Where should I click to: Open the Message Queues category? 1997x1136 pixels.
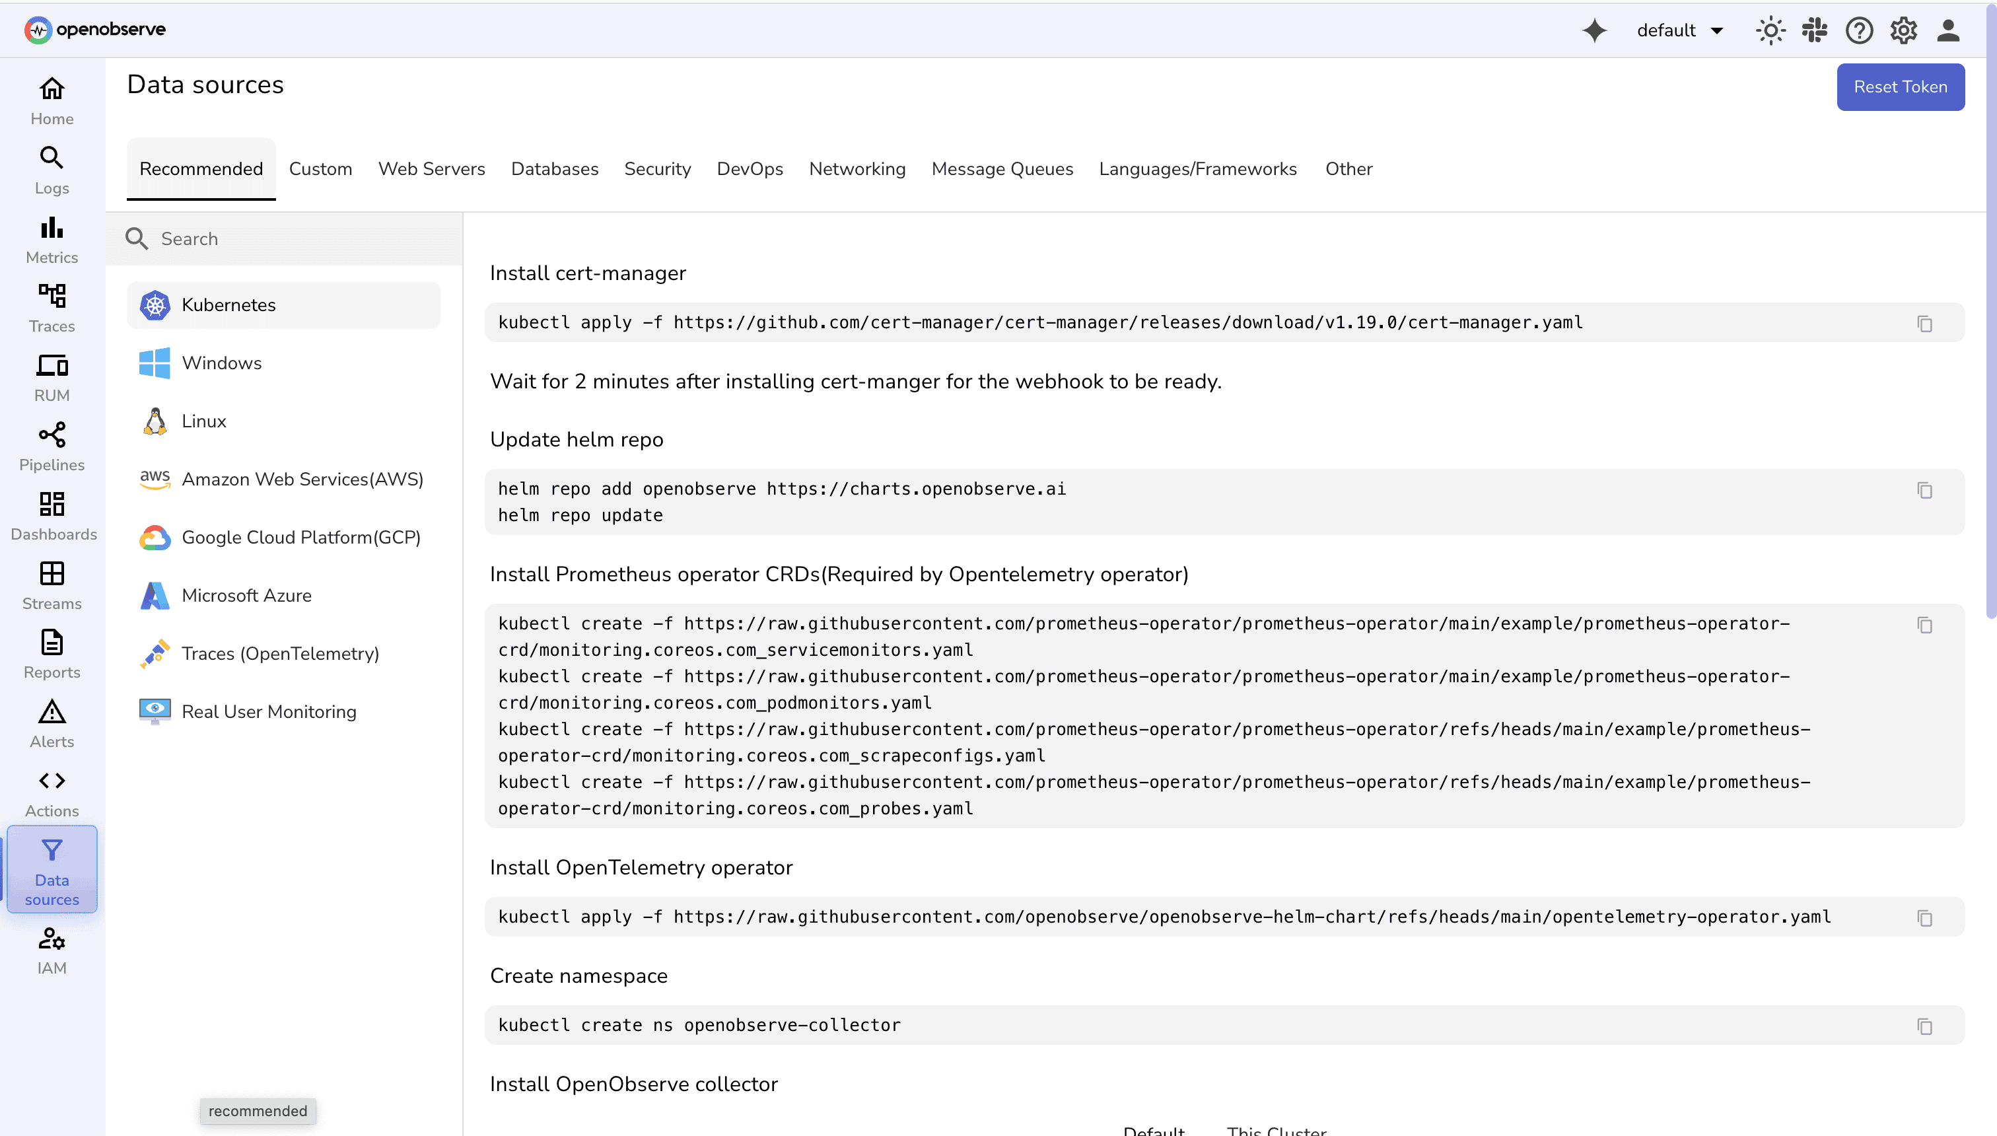coord(1002,168)
